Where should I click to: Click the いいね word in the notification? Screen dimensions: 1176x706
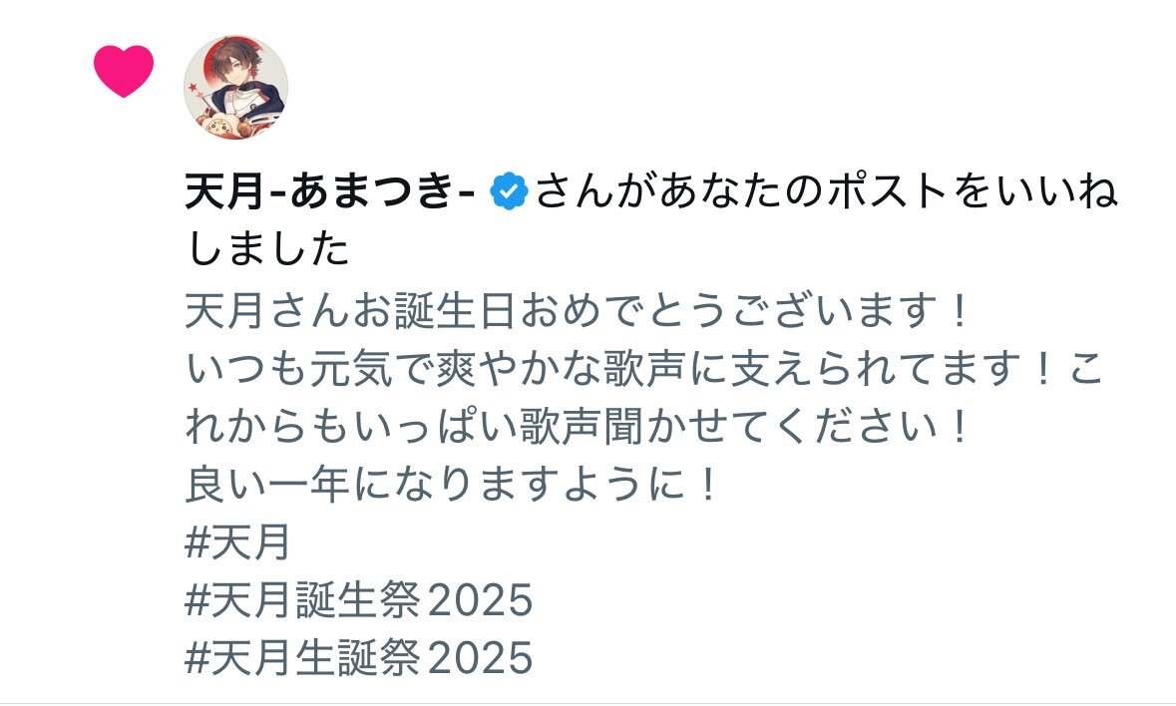[x=1057, y=191]
